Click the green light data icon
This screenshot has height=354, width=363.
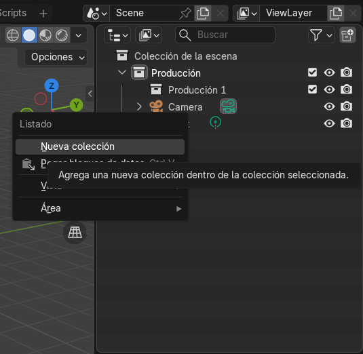pos(215,123)
